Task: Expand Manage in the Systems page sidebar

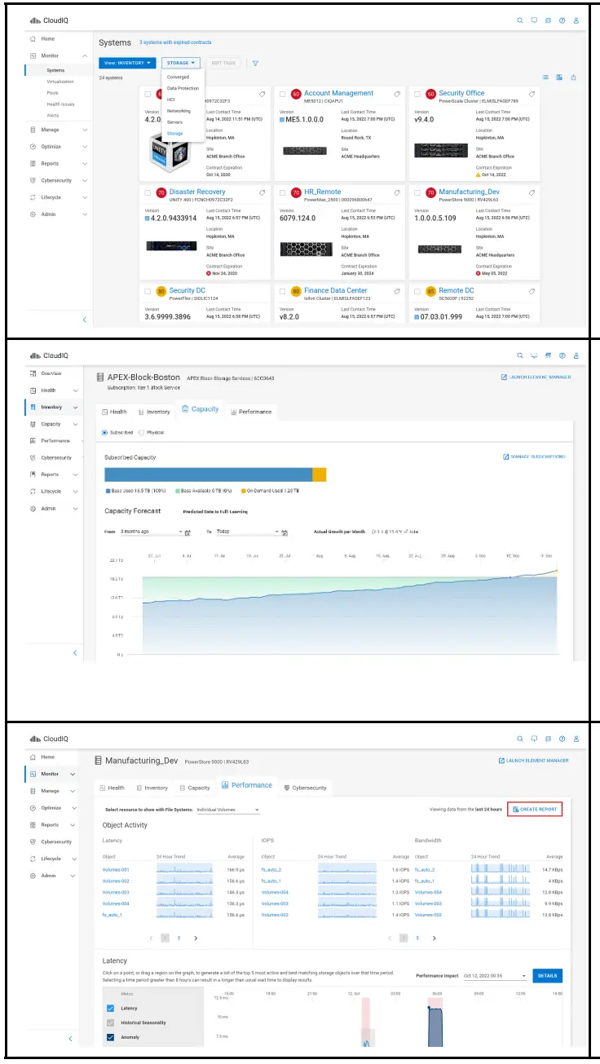Action: [x=86, y=130]
